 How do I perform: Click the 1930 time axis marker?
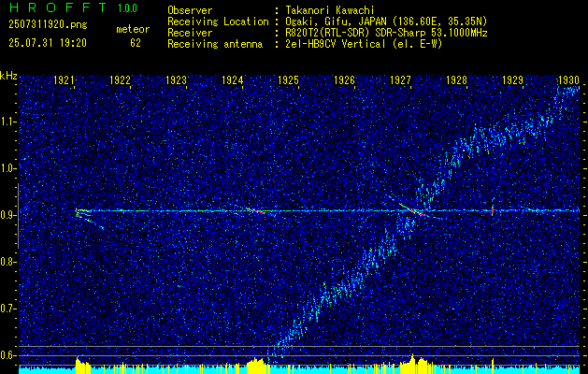[x=569, y=79]
